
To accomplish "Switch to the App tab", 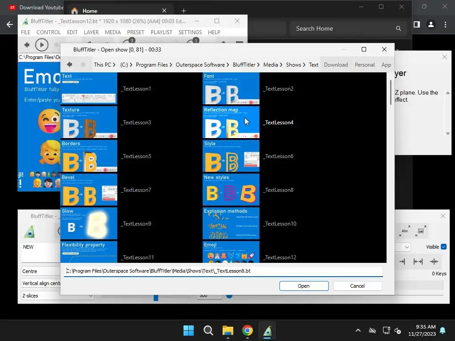I will [386, 65].
